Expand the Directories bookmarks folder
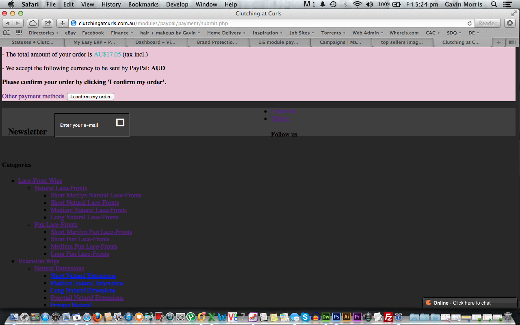520x325 pixels. pos(44,33)
